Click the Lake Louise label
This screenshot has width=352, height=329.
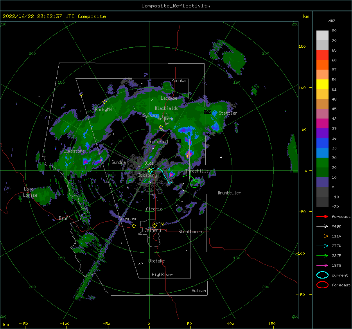click(x=30, y=192)
